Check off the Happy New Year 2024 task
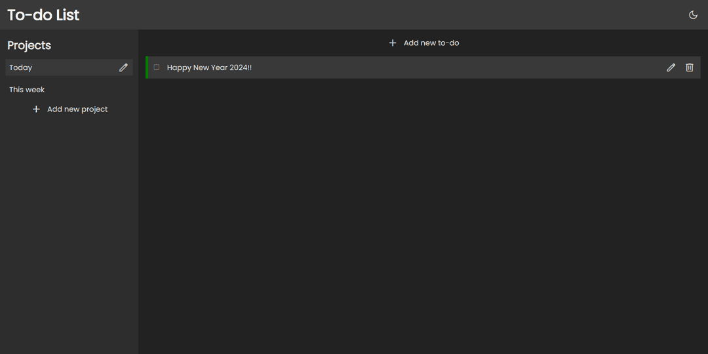The width and height of the screenshot is (708, 354). tap(157, 67)
